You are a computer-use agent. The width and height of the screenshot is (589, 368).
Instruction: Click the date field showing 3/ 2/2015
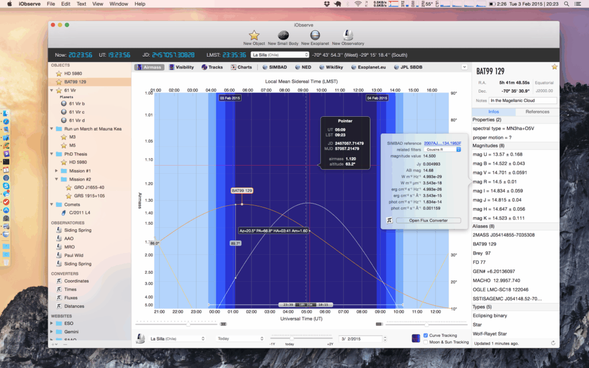tap(360, 339)
